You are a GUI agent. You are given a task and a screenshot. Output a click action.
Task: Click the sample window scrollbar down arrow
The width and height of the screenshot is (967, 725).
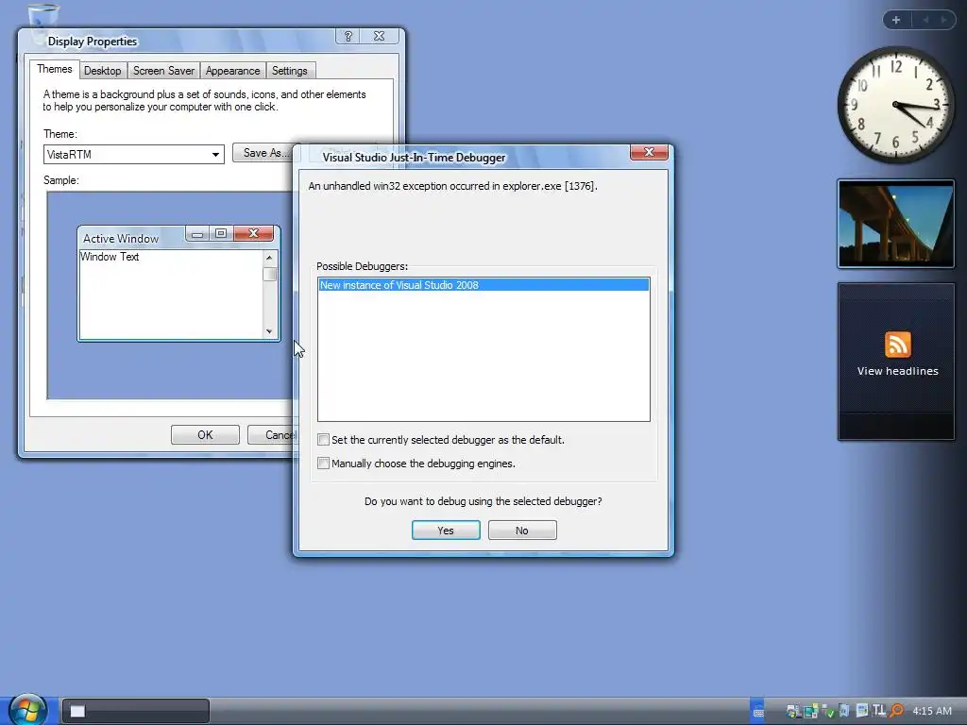[x=269, y=331]
